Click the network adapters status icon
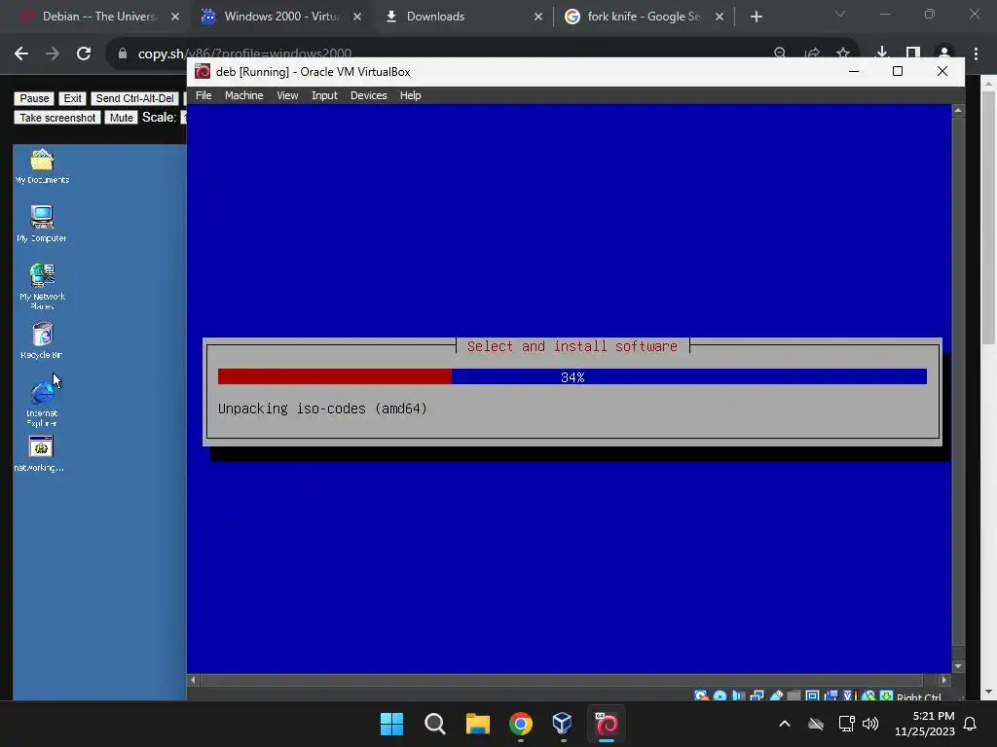The width and height of the screenshot is (997, 747). click(x=757, y=695)
